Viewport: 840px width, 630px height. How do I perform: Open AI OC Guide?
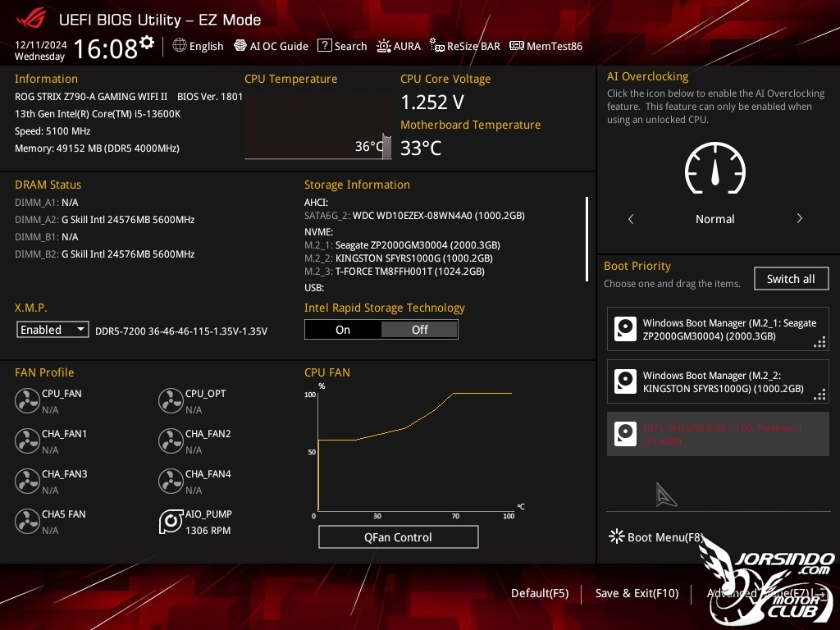(271, 46)
